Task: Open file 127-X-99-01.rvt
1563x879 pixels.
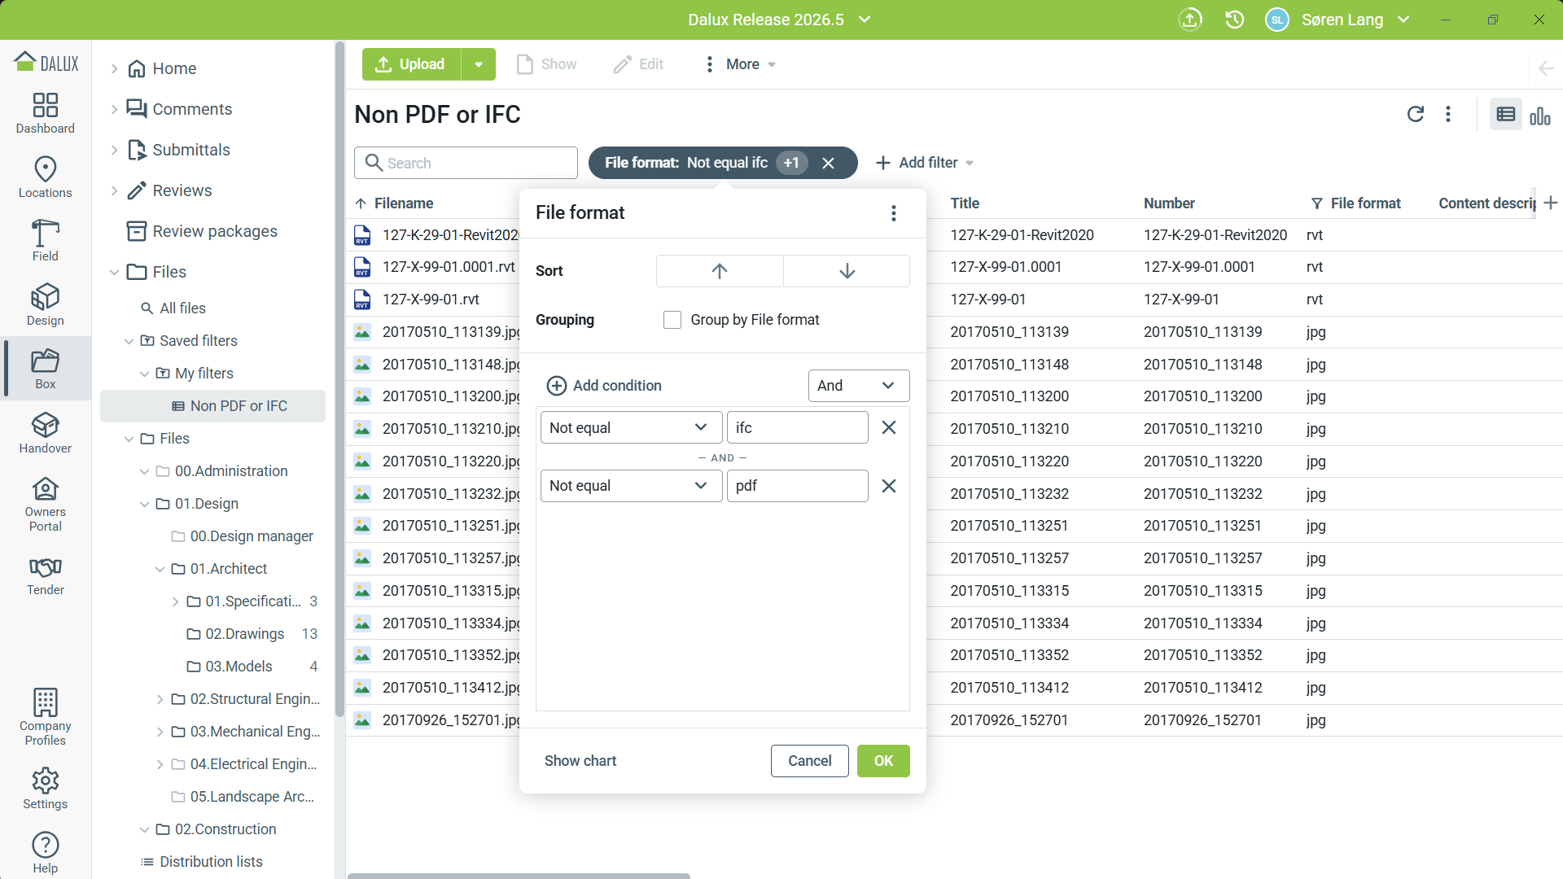Action: 431,300
